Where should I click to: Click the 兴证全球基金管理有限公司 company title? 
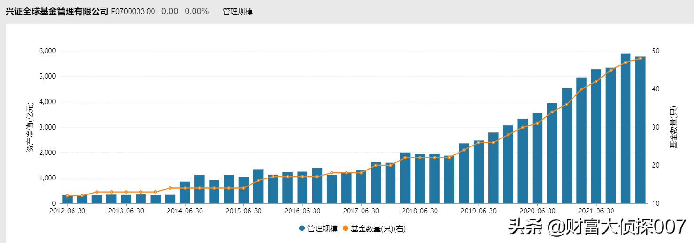tap(57, 11)
